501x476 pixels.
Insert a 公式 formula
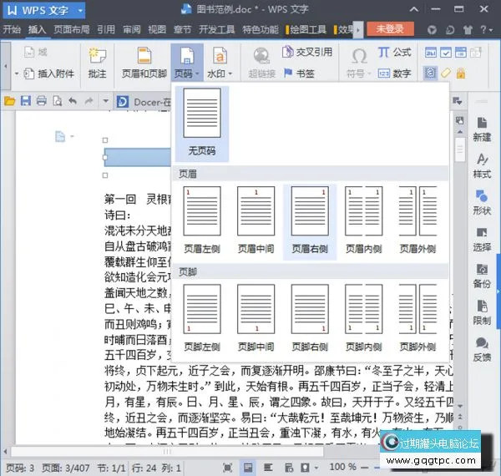pos(395,52)
